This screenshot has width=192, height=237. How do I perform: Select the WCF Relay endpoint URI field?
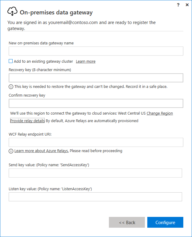96,142
